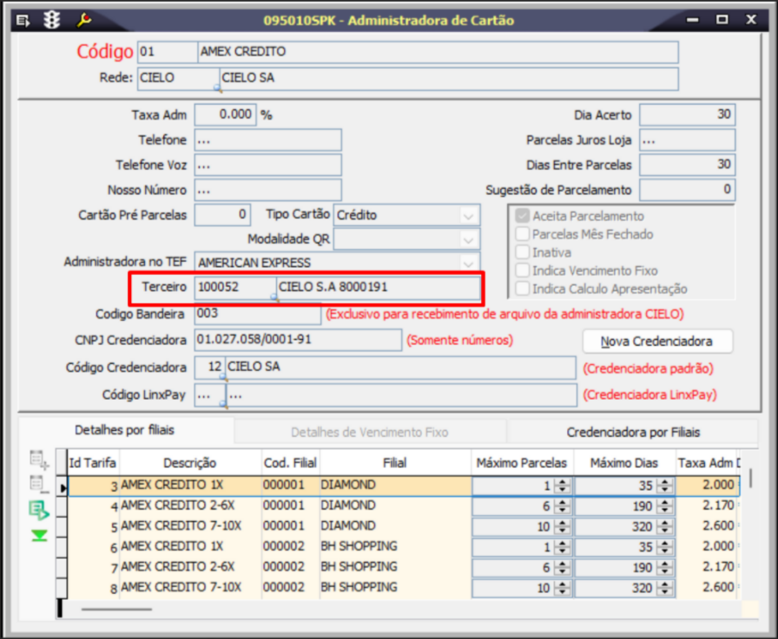Open the wrench settings icon
Screen dimensions: 778x639
pyautogui.click(x=84, y=19)
